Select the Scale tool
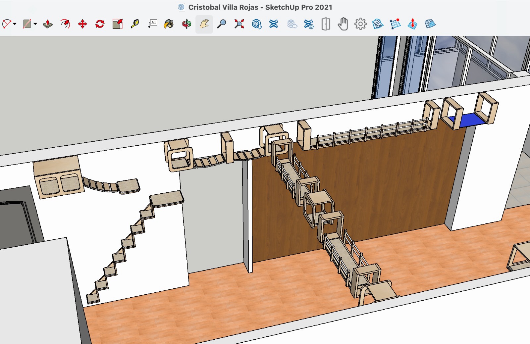Image resolution: width=530 pixels, height=344 pixels. [x=118, y=24]
